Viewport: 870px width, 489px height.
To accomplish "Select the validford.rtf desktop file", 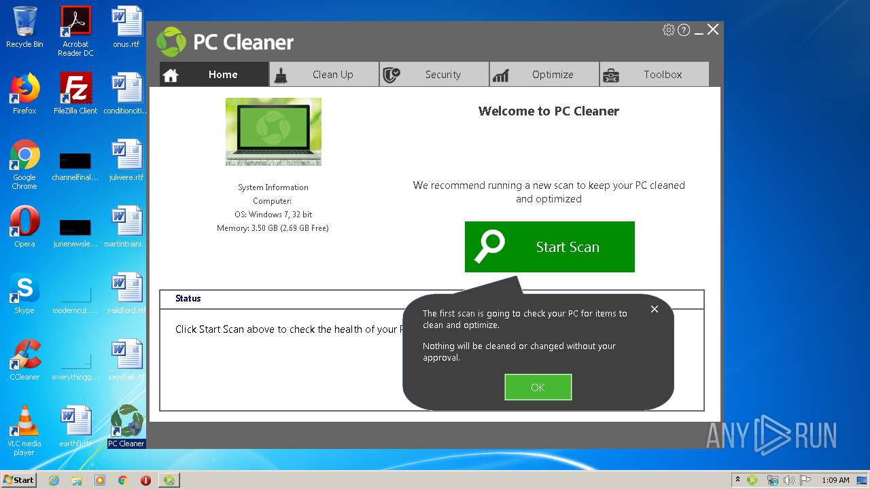I will (x=126, y=293).
